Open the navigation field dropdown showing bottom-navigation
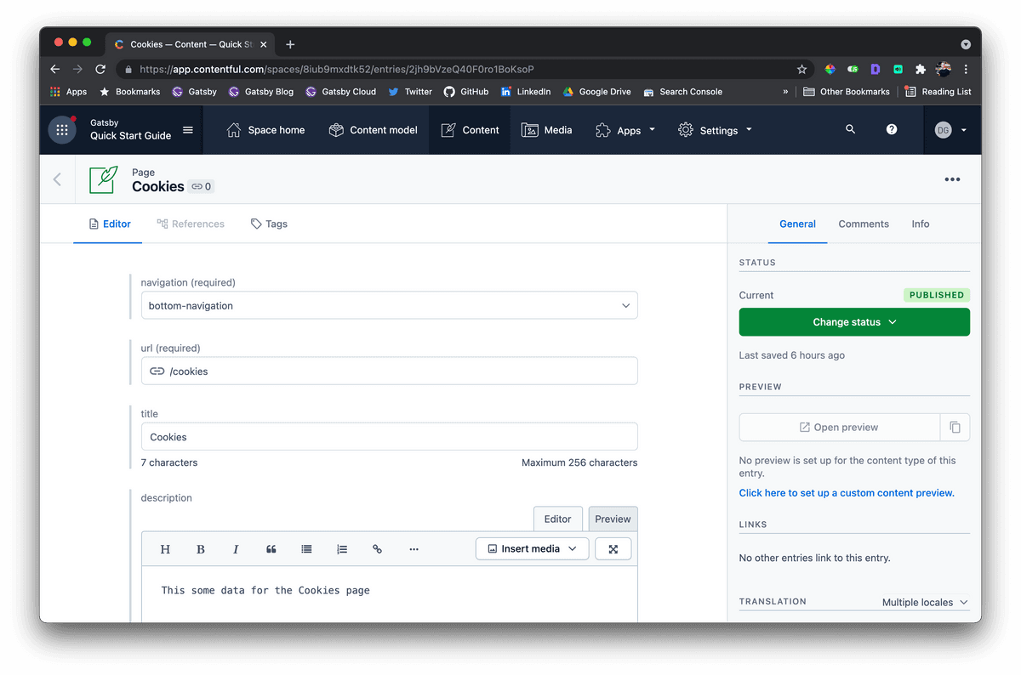Image resolution: width=1021 pixels, height=675 pixels. (x=389, y=304)
